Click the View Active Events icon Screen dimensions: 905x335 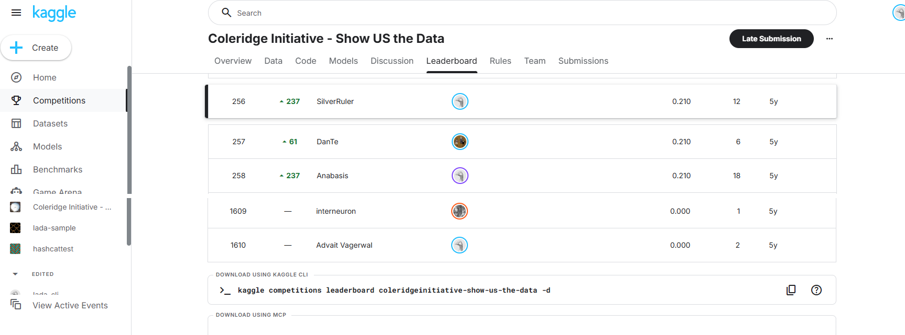click(x=16, y=304)
